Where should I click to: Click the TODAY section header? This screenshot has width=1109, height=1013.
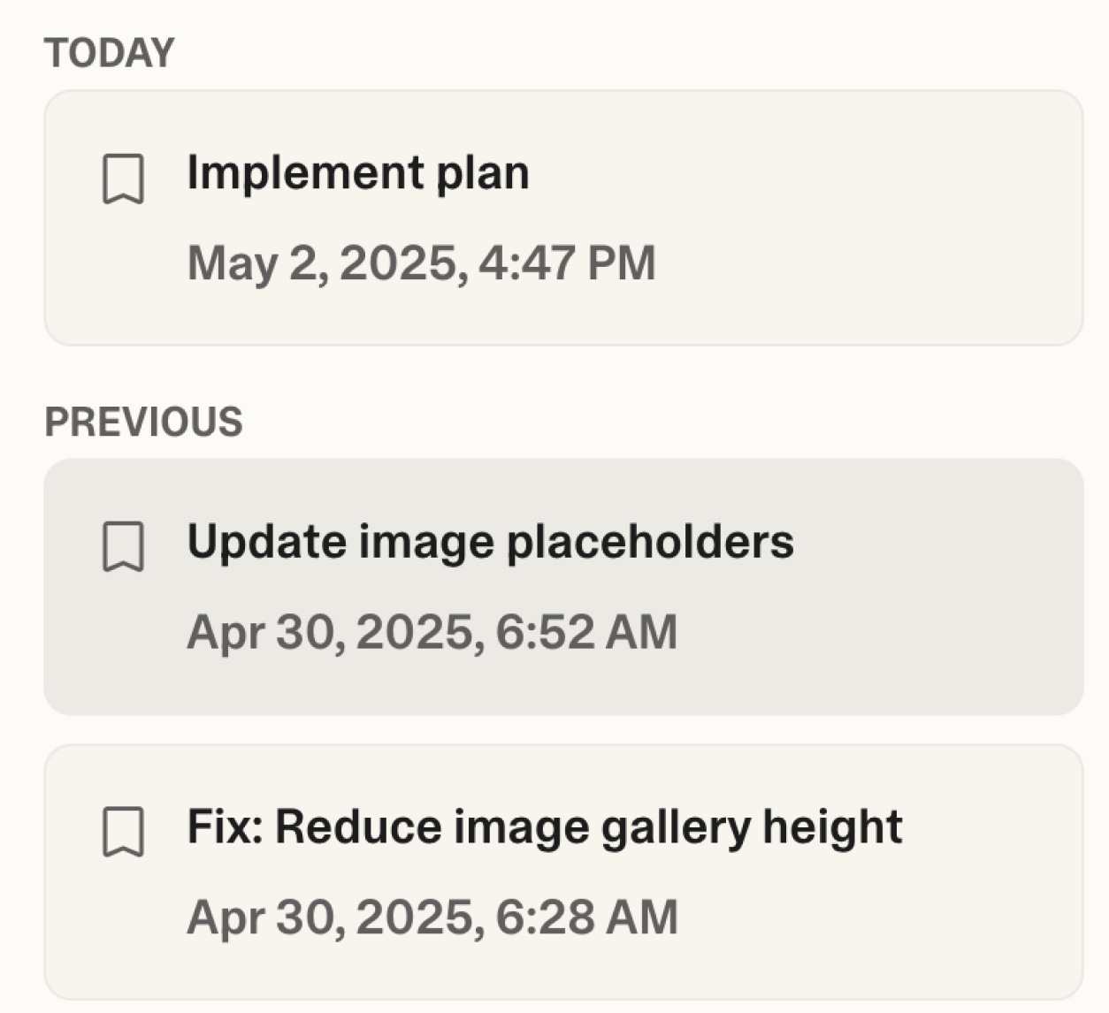tap(110, 53)
